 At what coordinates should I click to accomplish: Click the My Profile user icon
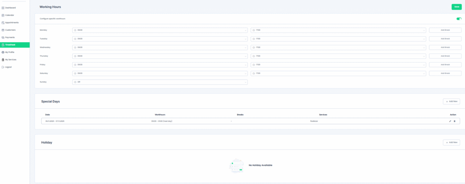(3, 52)
